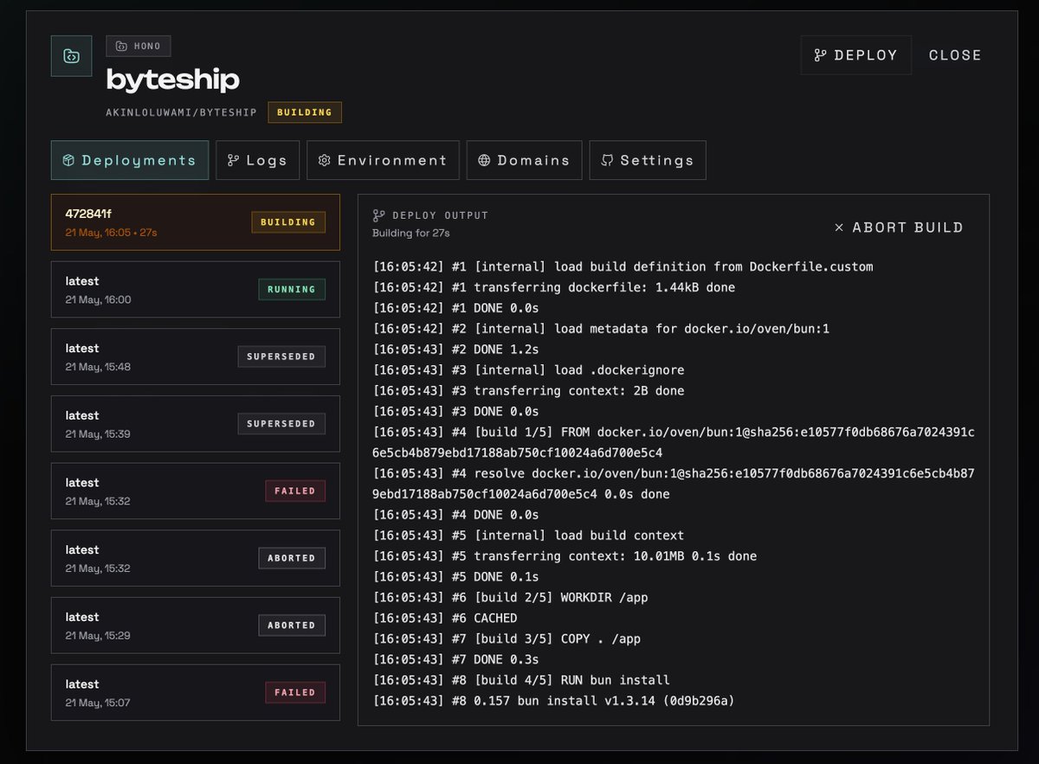Viewport: 1039px width, 764px height.
Task: Select the latest deployment from 15:39
Action: coord(196,424)
